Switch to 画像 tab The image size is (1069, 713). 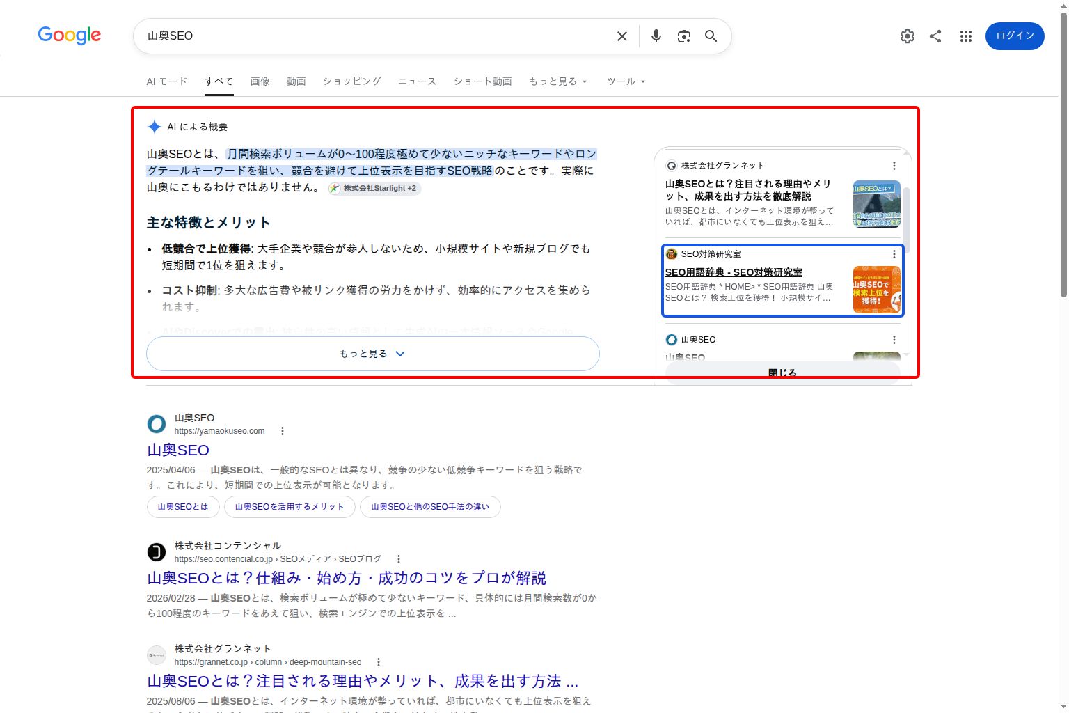pyautogui.click(x=260, y=81)
